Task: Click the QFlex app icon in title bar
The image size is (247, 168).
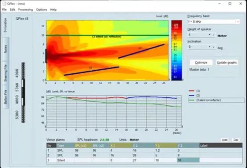Action: coord(4,4)
